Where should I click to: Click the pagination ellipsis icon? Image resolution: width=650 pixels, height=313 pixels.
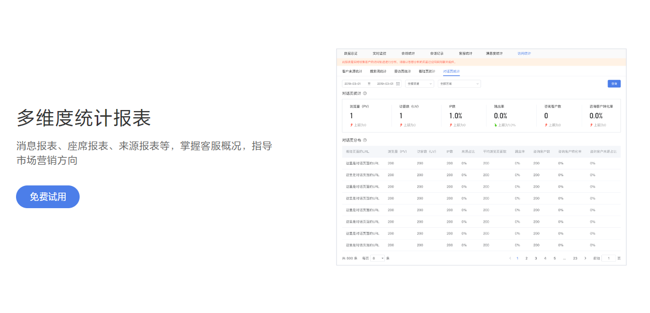(x=564, y=258)
